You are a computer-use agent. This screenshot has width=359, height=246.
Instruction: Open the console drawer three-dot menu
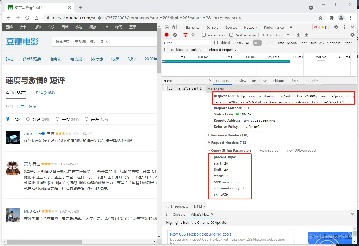[x=167, y=214]
